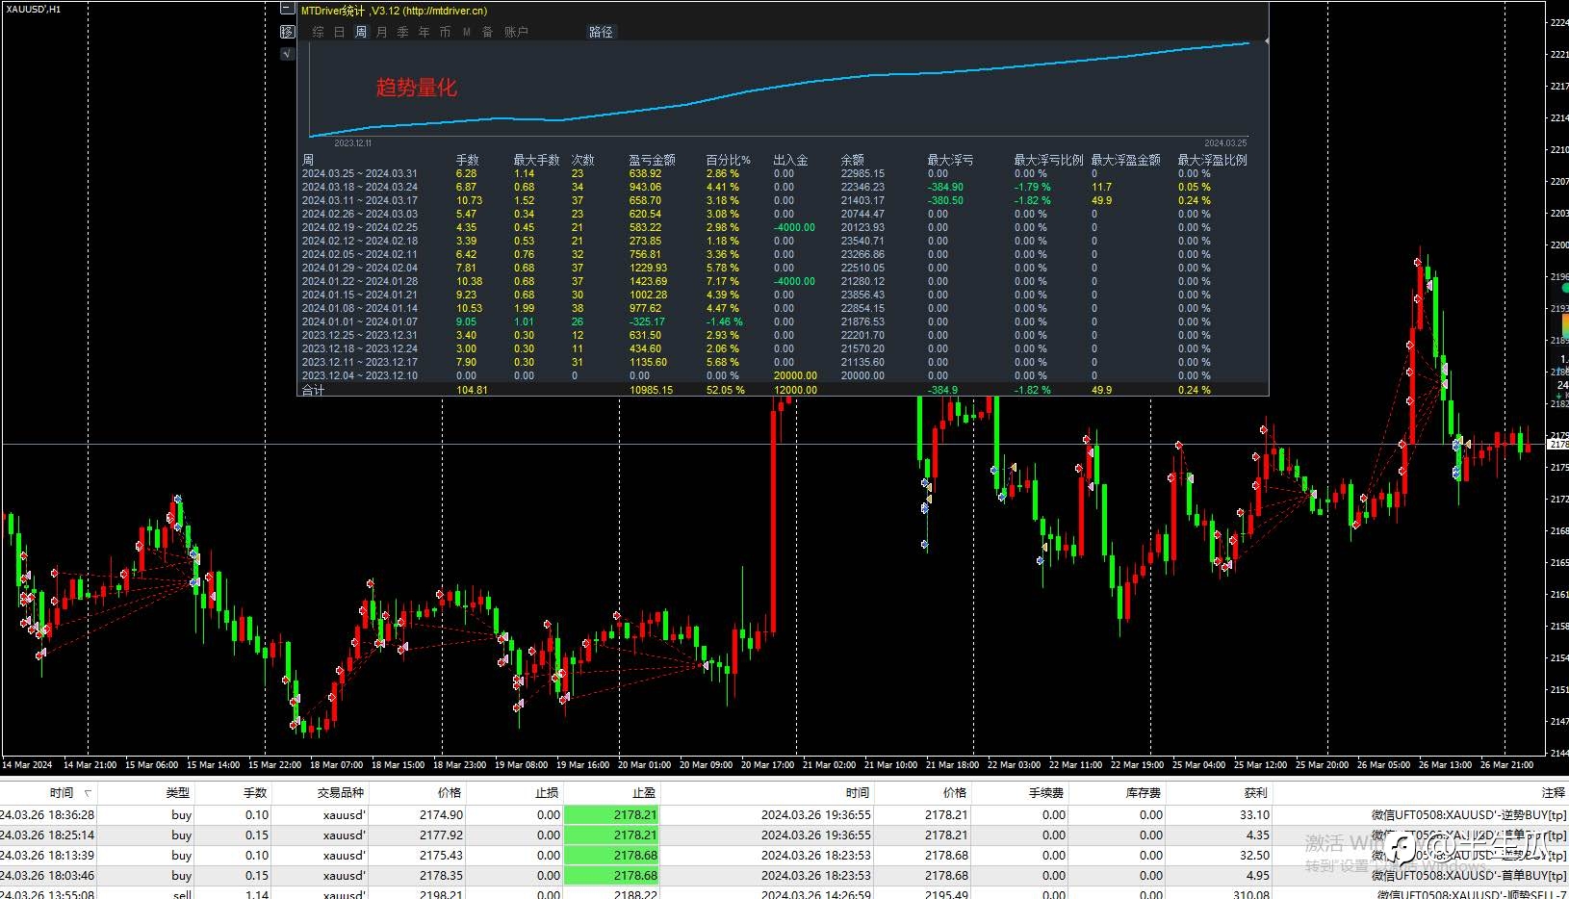Click the 手续费 column header
The height and width of the screenshot is (899, 1569).
pos(1047,793)
